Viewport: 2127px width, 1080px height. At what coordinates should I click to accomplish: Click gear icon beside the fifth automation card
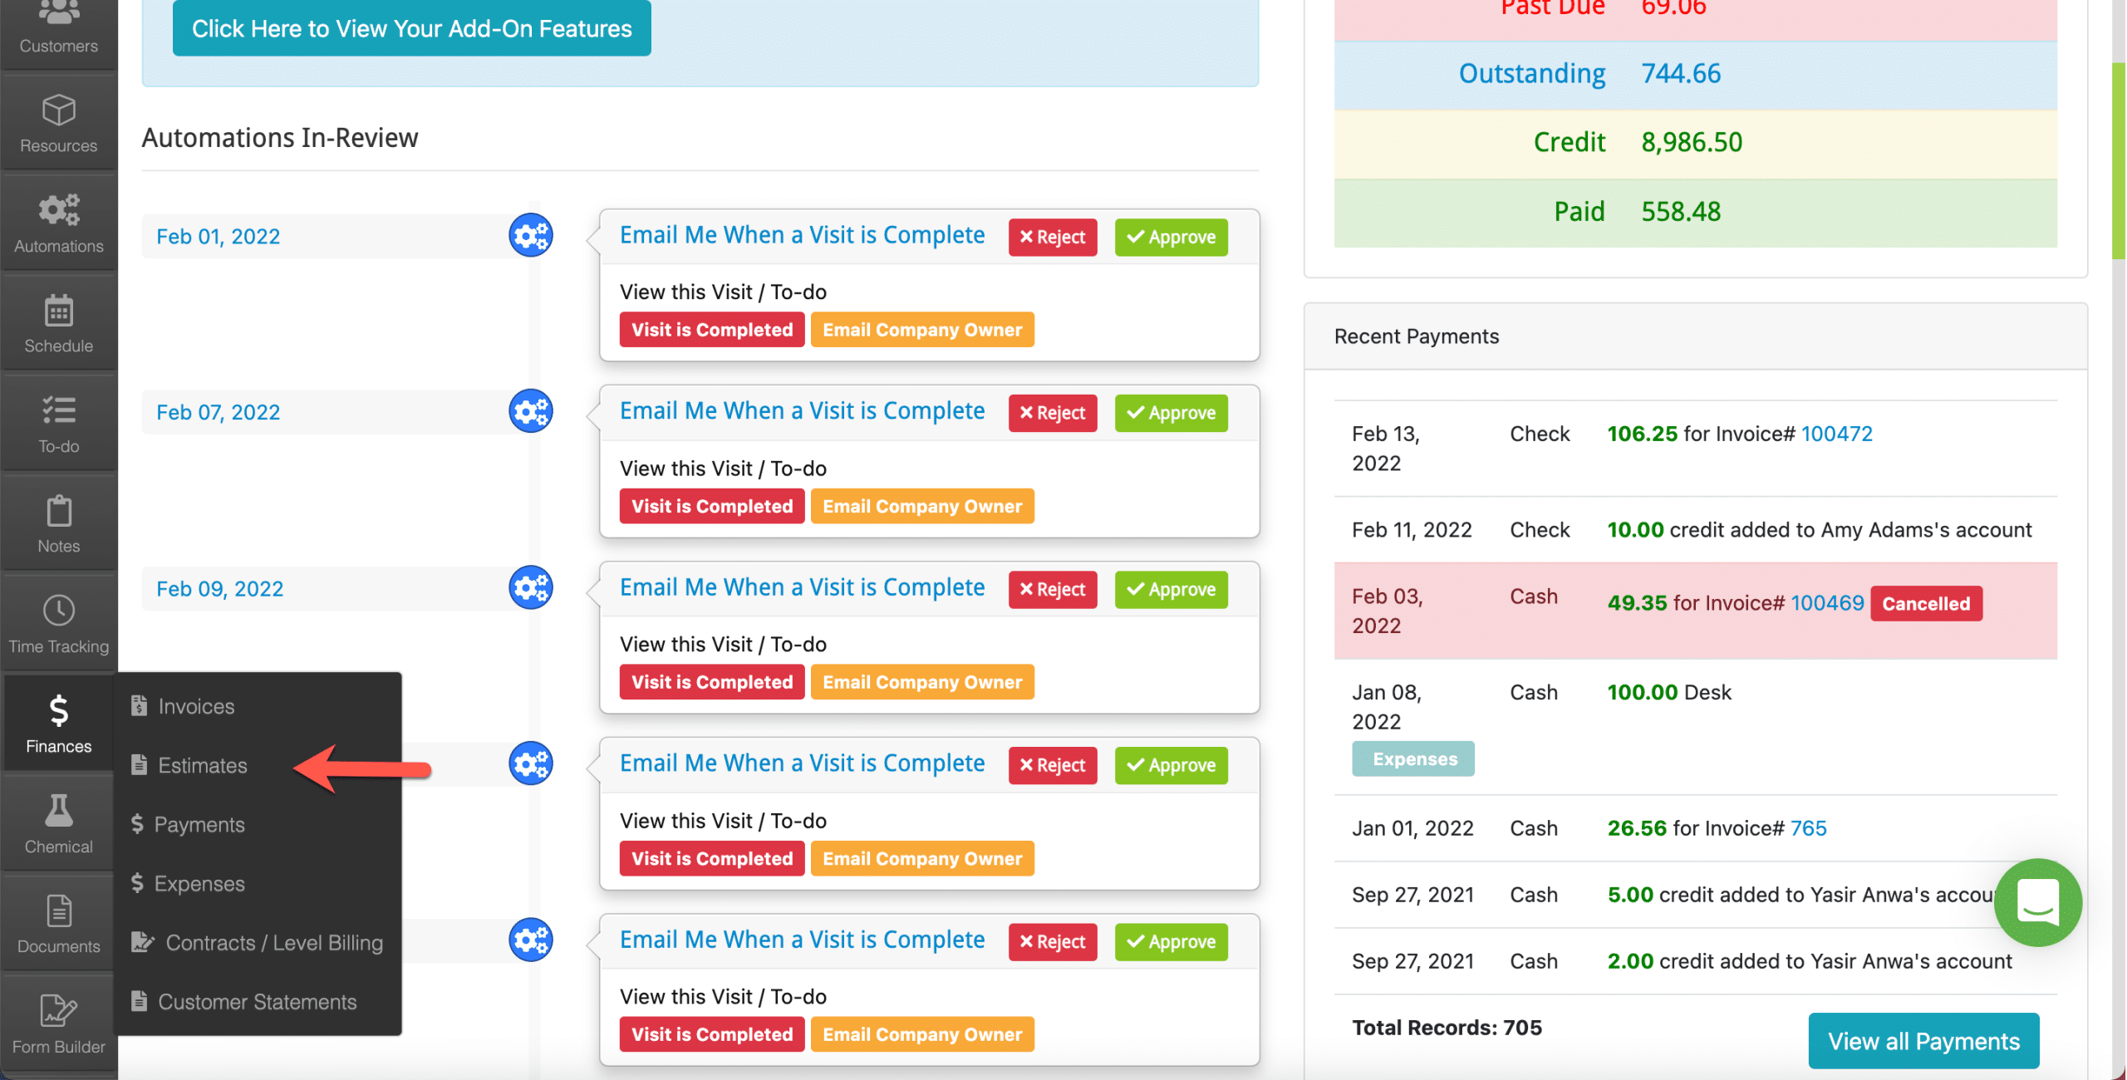[x=531, y=940]
